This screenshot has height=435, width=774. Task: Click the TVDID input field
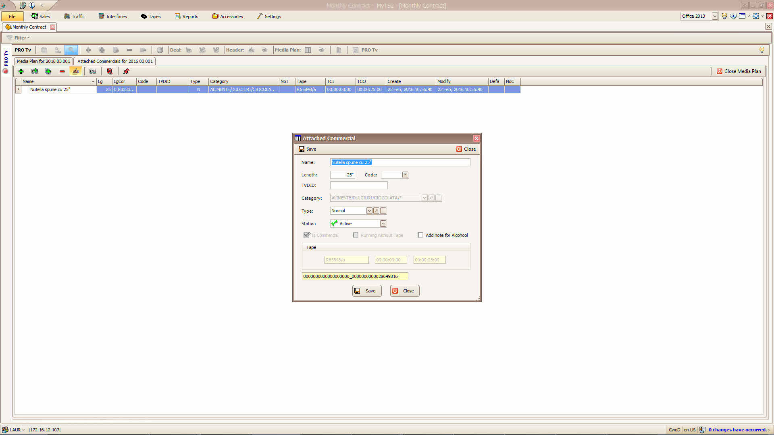pyautogui.click(x=358, y=185)
